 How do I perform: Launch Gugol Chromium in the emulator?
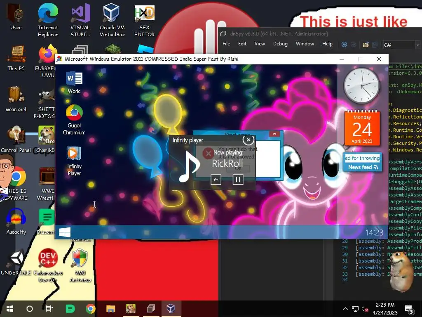tap(74, 120)
